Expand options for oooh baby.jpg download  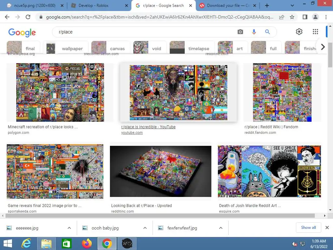click(145, 228)
